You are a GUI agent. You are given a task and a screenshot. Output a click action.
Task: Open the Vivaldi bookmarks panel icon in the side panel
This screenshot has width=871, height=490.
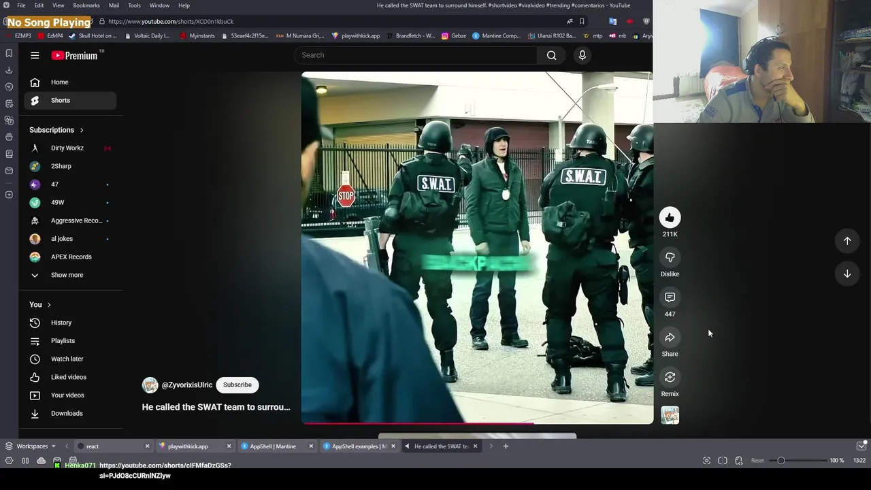9,53
